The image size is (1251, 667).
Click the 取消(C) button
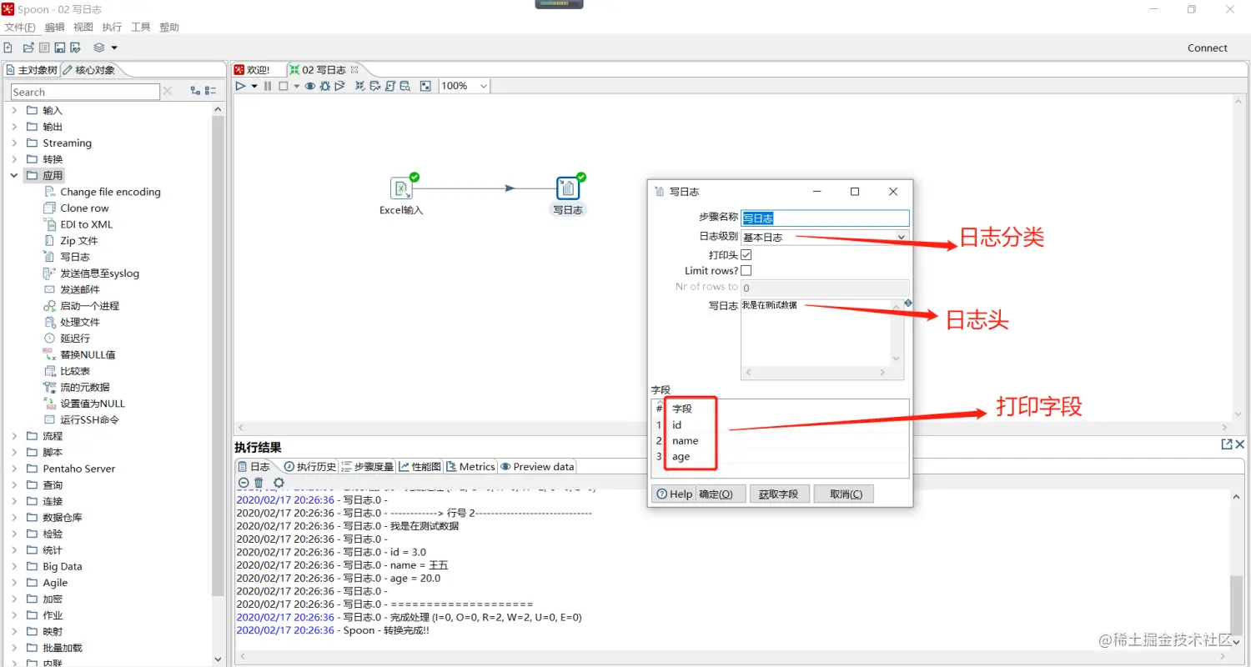click(x=844, y=494)
